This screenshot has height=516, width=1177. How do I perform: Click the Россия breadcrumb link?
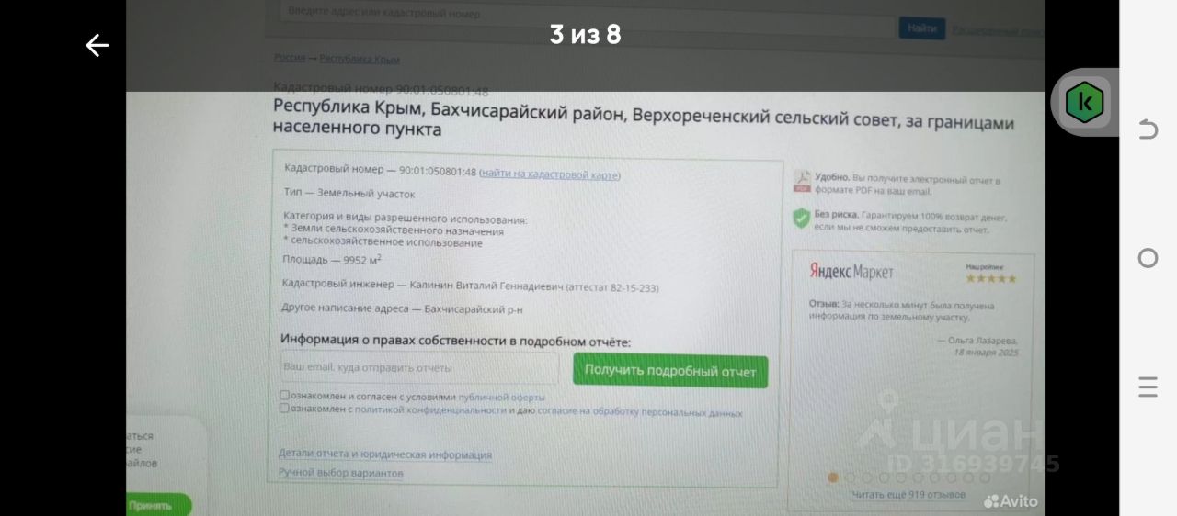pos(290,58)
